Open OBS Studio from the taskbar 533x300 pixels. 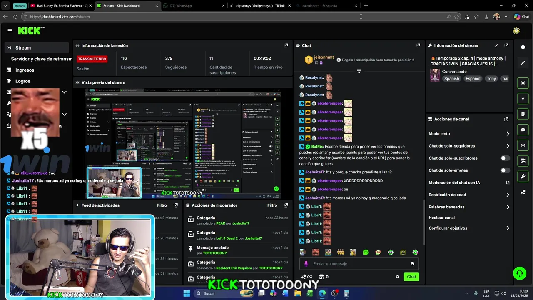click(x=335, y=293)
